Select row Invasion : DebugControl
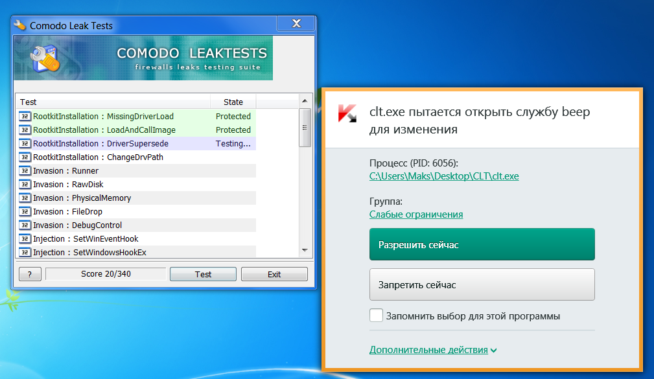 (x=136, y=225)
